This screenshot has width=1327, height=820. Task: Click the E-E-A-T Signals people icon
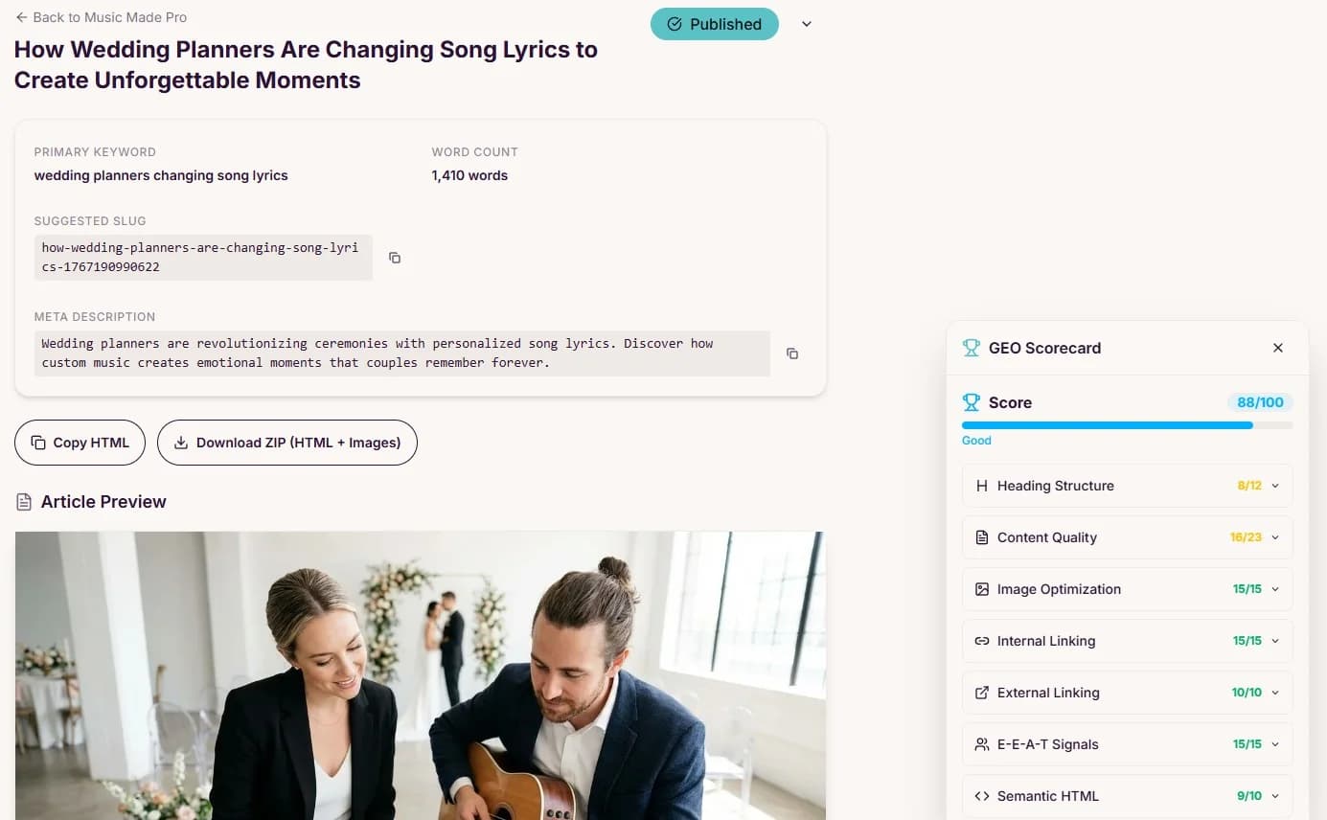[x=981, y=744]
